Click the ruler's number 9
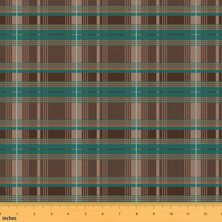Screen dimensions: 222x222 (x=154, y=214)
